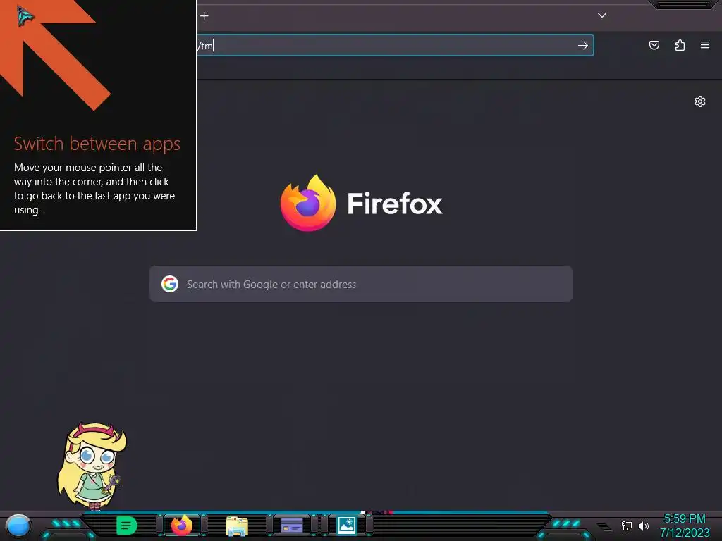Open the clock showing 5:59 PM
This screenshot has width=722, height=541.
[684, 519]
